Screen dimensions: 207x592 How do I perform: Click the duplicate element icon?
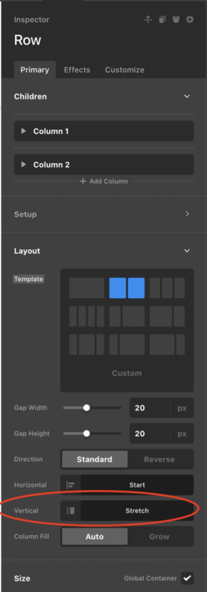click(x=162, y=20)
